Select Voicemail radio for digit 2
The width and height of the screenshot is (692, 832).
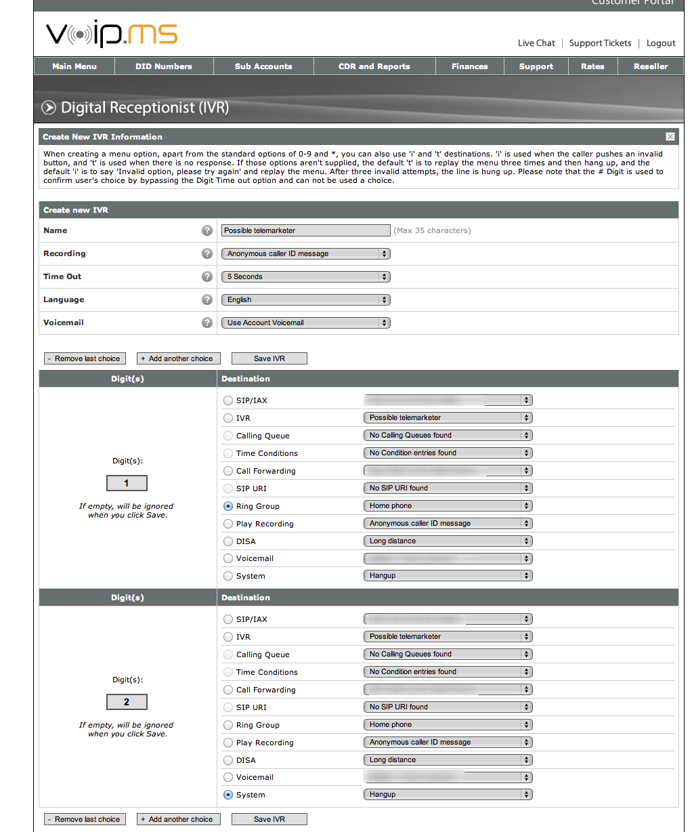228,777
